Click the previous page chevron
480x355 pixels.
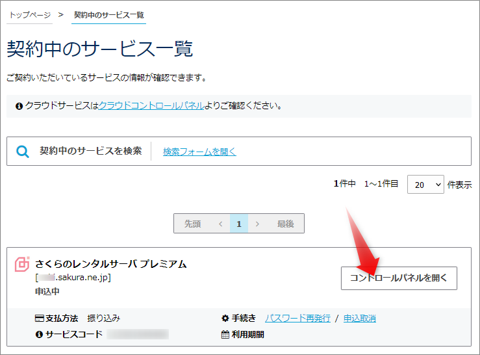pos(220,224)
